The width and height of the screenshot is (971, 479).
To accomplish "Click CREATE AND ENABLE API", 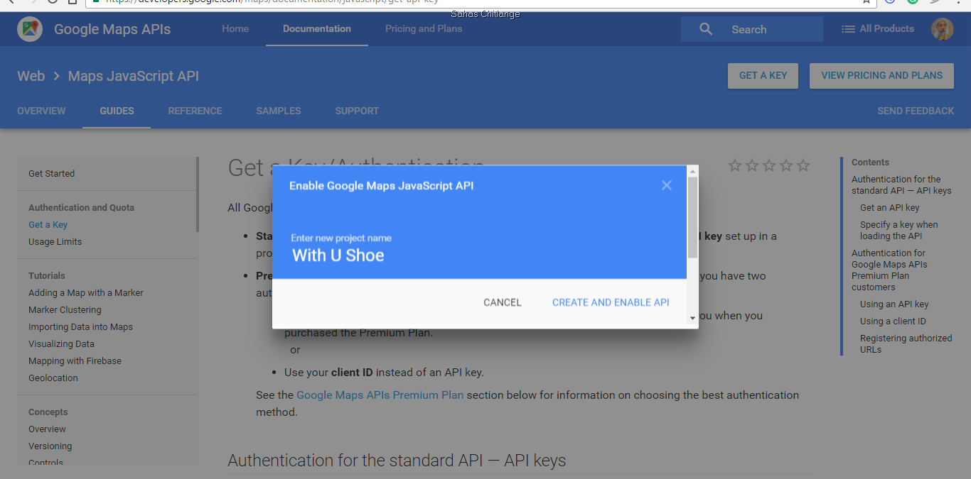I will click(611, 302).
